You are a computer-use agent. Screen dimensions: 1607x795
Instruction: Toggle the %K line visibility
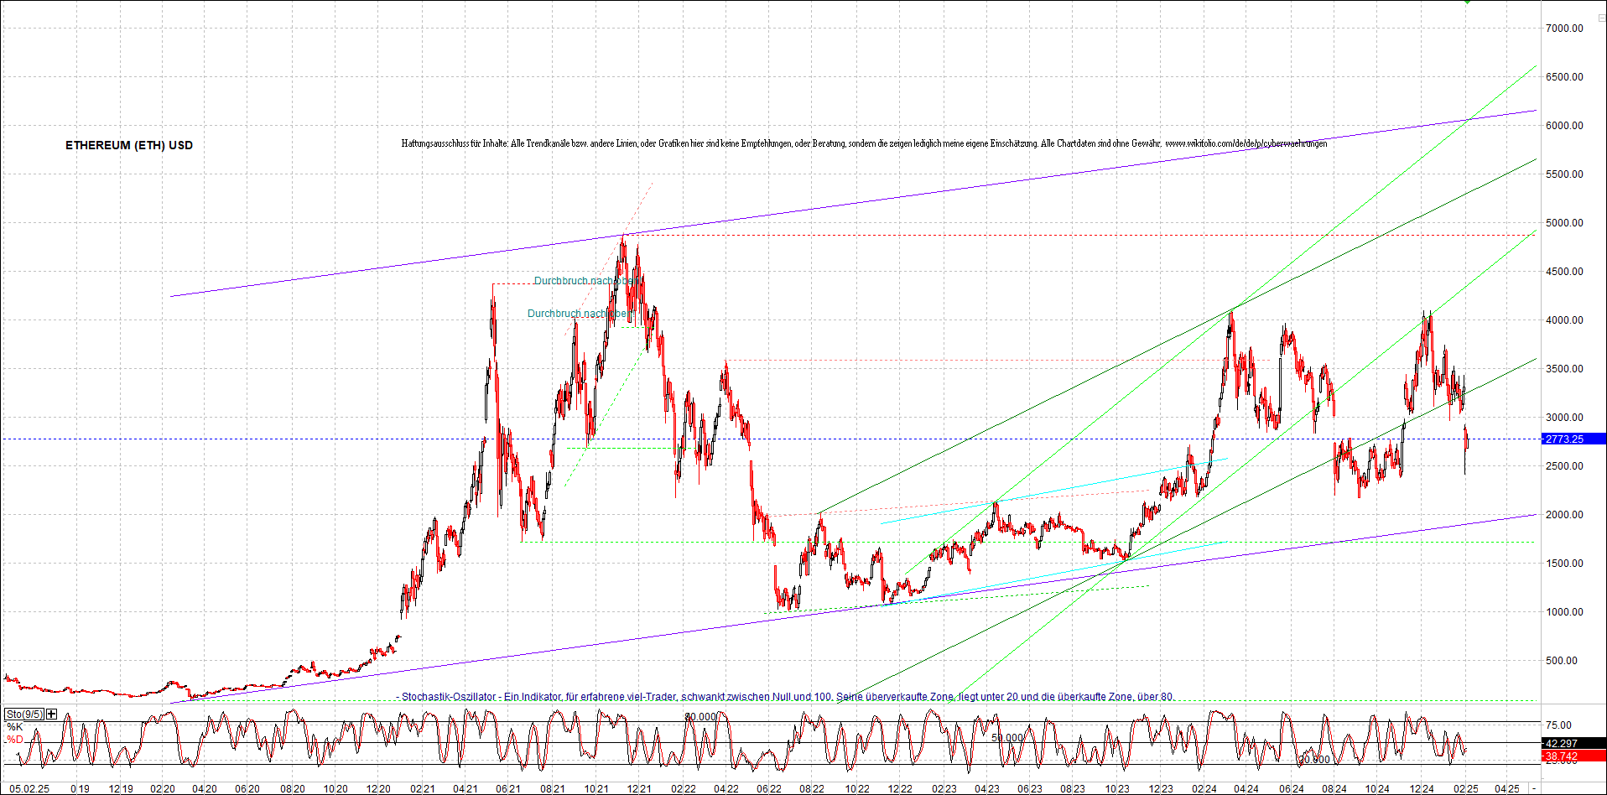[14, 727]
